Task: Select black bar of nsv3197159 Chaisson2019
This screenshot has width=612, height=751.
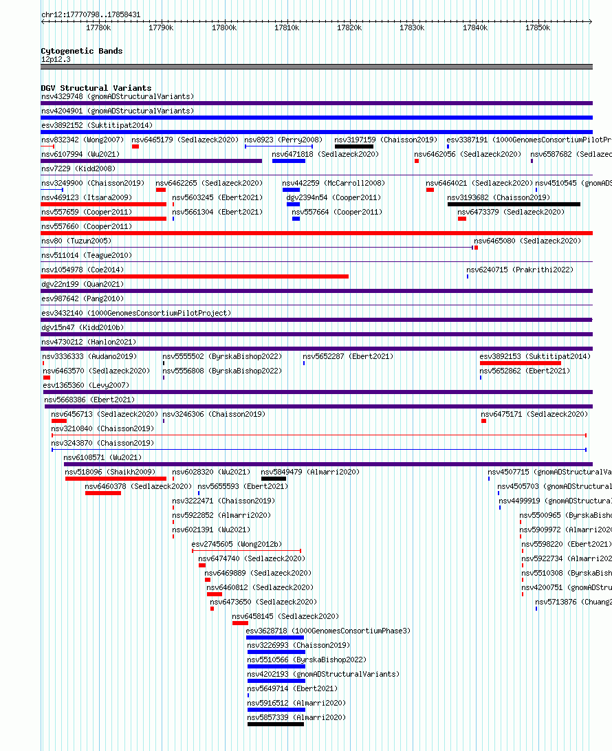Action: coord(354,146)
